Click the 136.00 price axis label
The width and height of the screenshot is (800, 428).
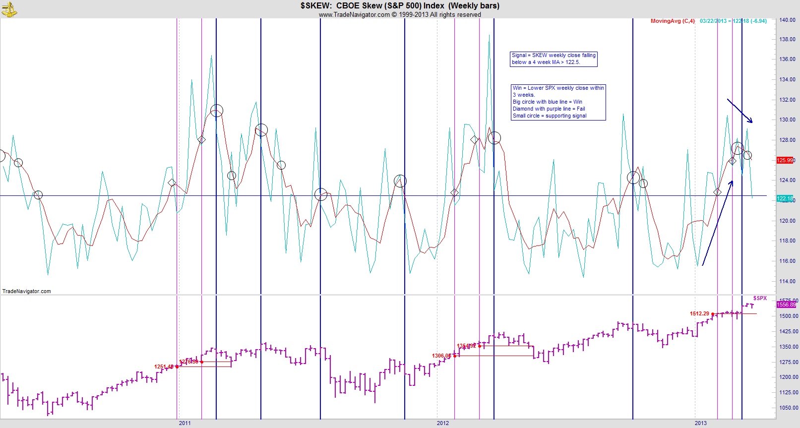coord(788,59)
